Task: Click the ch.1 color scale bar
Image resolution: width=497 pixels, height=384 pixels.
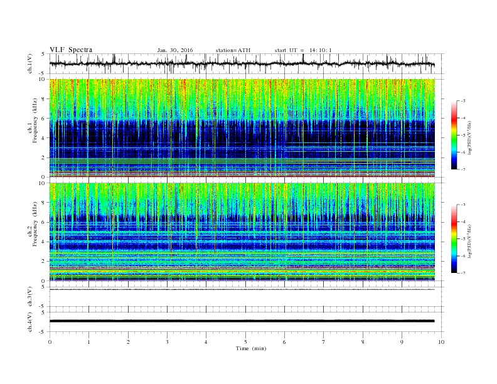Action: pos(454,135)
